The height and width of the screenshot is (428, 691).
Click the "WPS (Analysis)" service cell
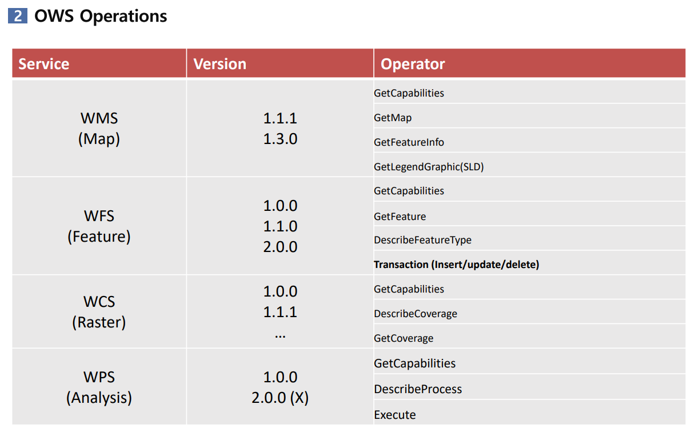[x=99, y=387]
